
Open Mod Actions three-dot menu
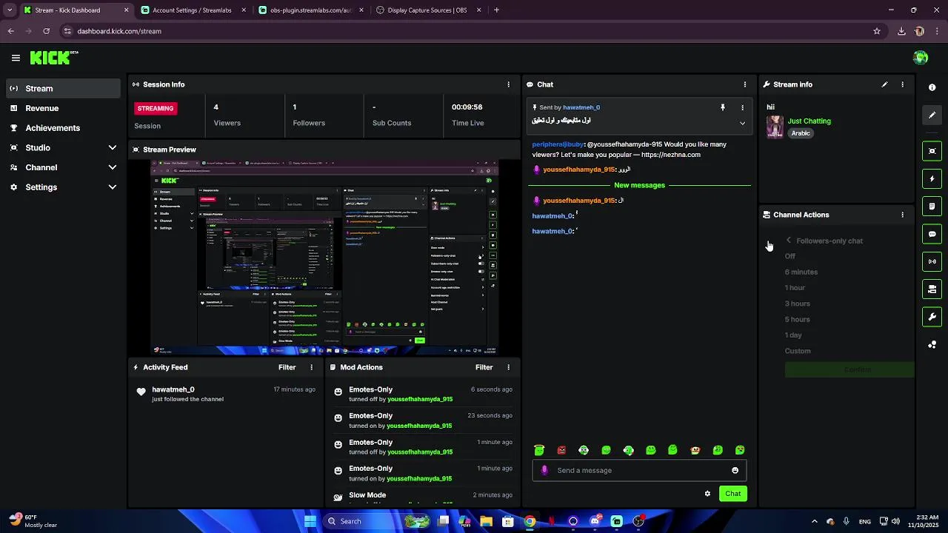[x=508, y=367]
